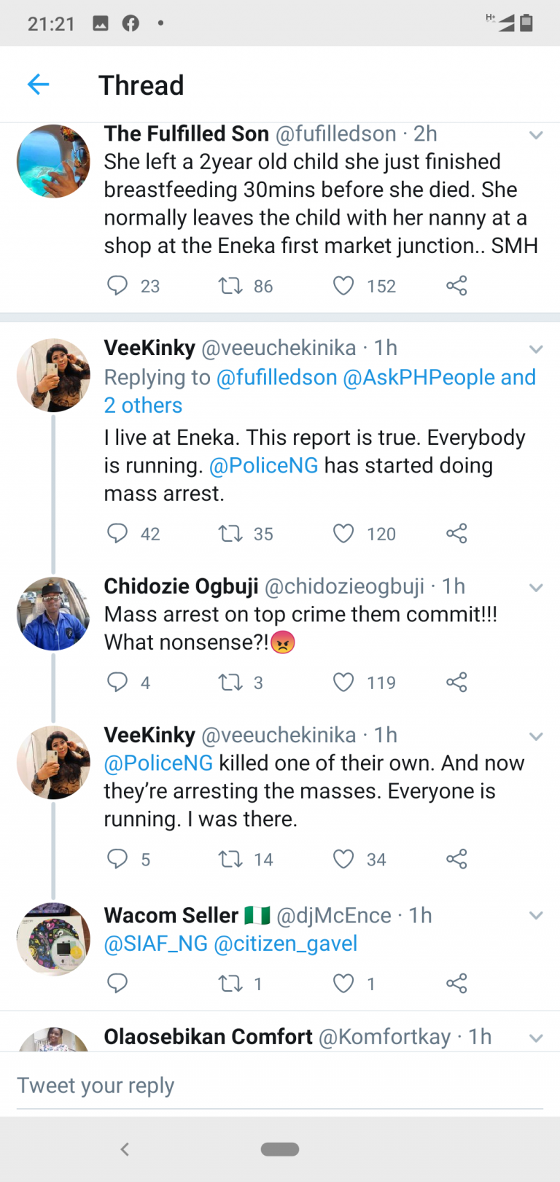Open reply on Chidozie Ogbuji's tweet
This screenshot has width=560, height=1182.
(117, 683)
